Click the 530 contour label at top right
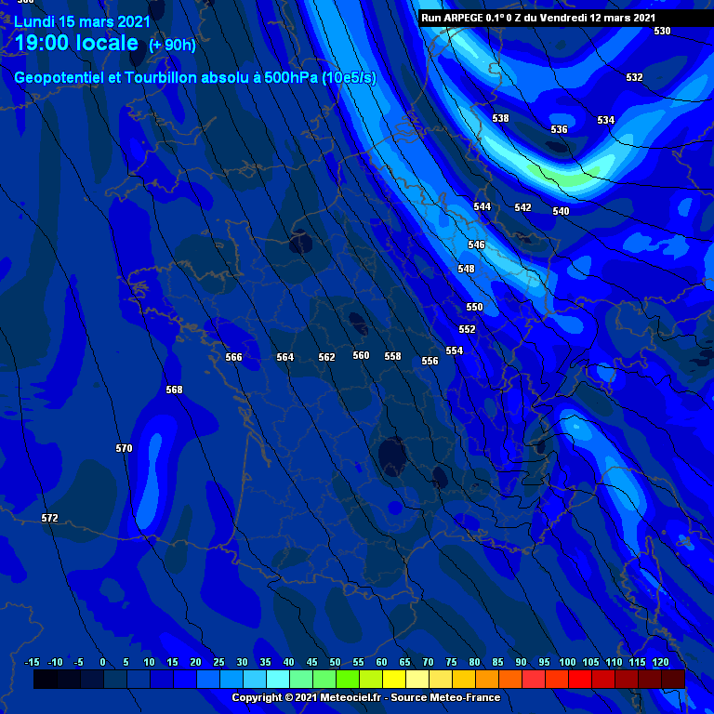 (x=661, y=31)
